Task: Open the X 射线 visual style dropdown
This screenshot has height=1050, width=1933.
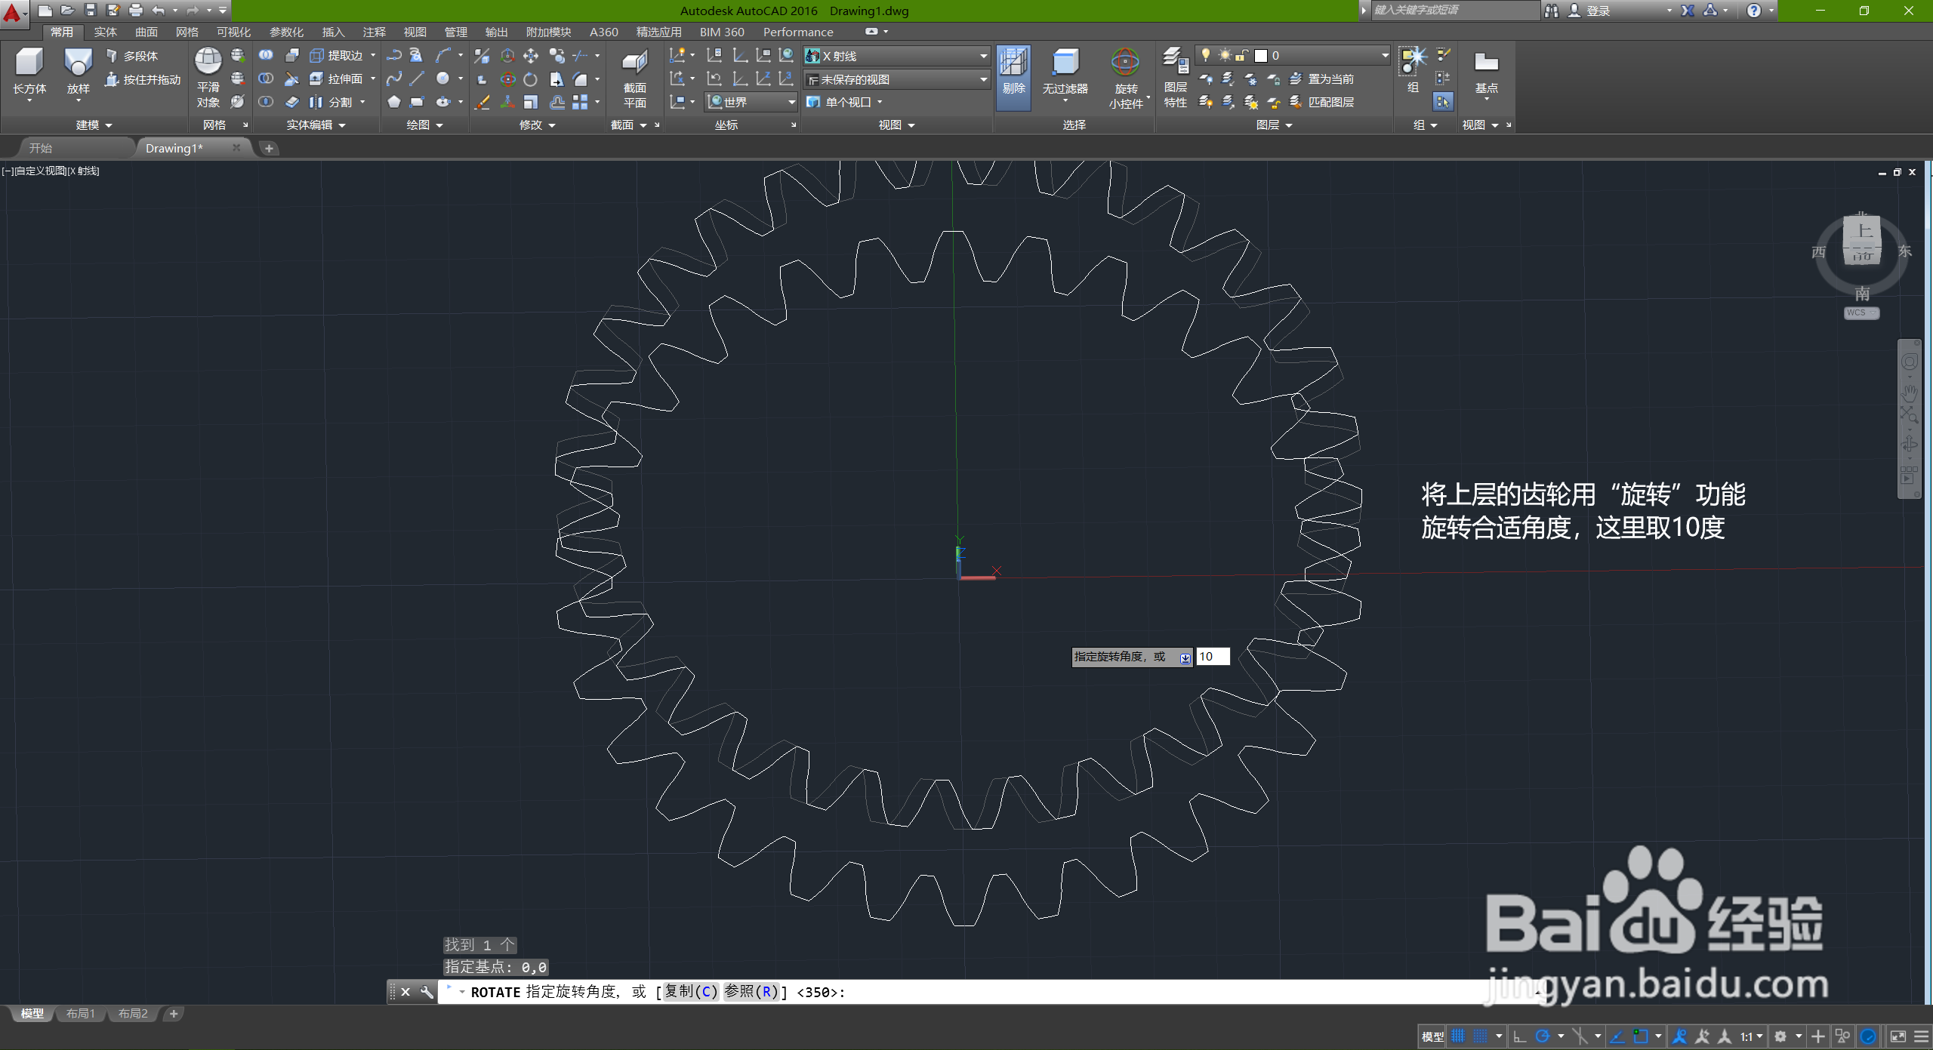Action: point(982,56)
